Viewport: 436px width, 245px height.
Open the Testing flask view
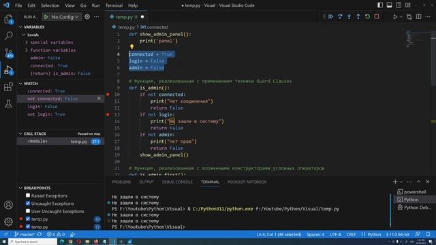(8, 104)
